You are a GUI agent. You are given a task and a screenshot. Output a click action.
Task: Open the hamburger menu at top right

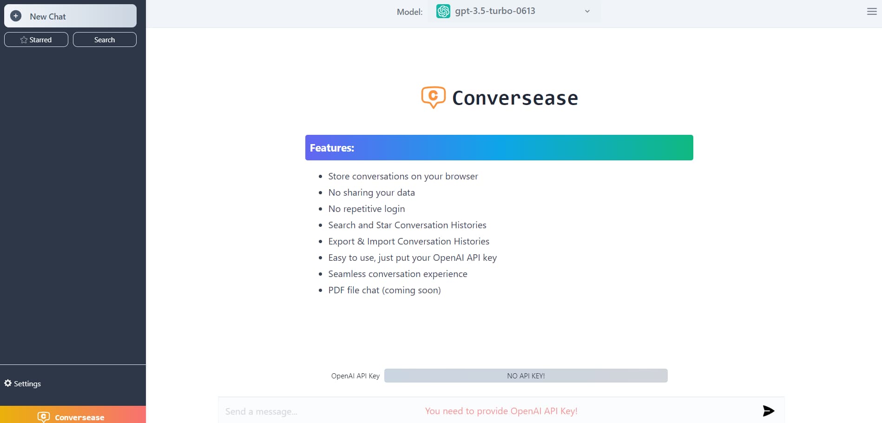click(872, 11)
